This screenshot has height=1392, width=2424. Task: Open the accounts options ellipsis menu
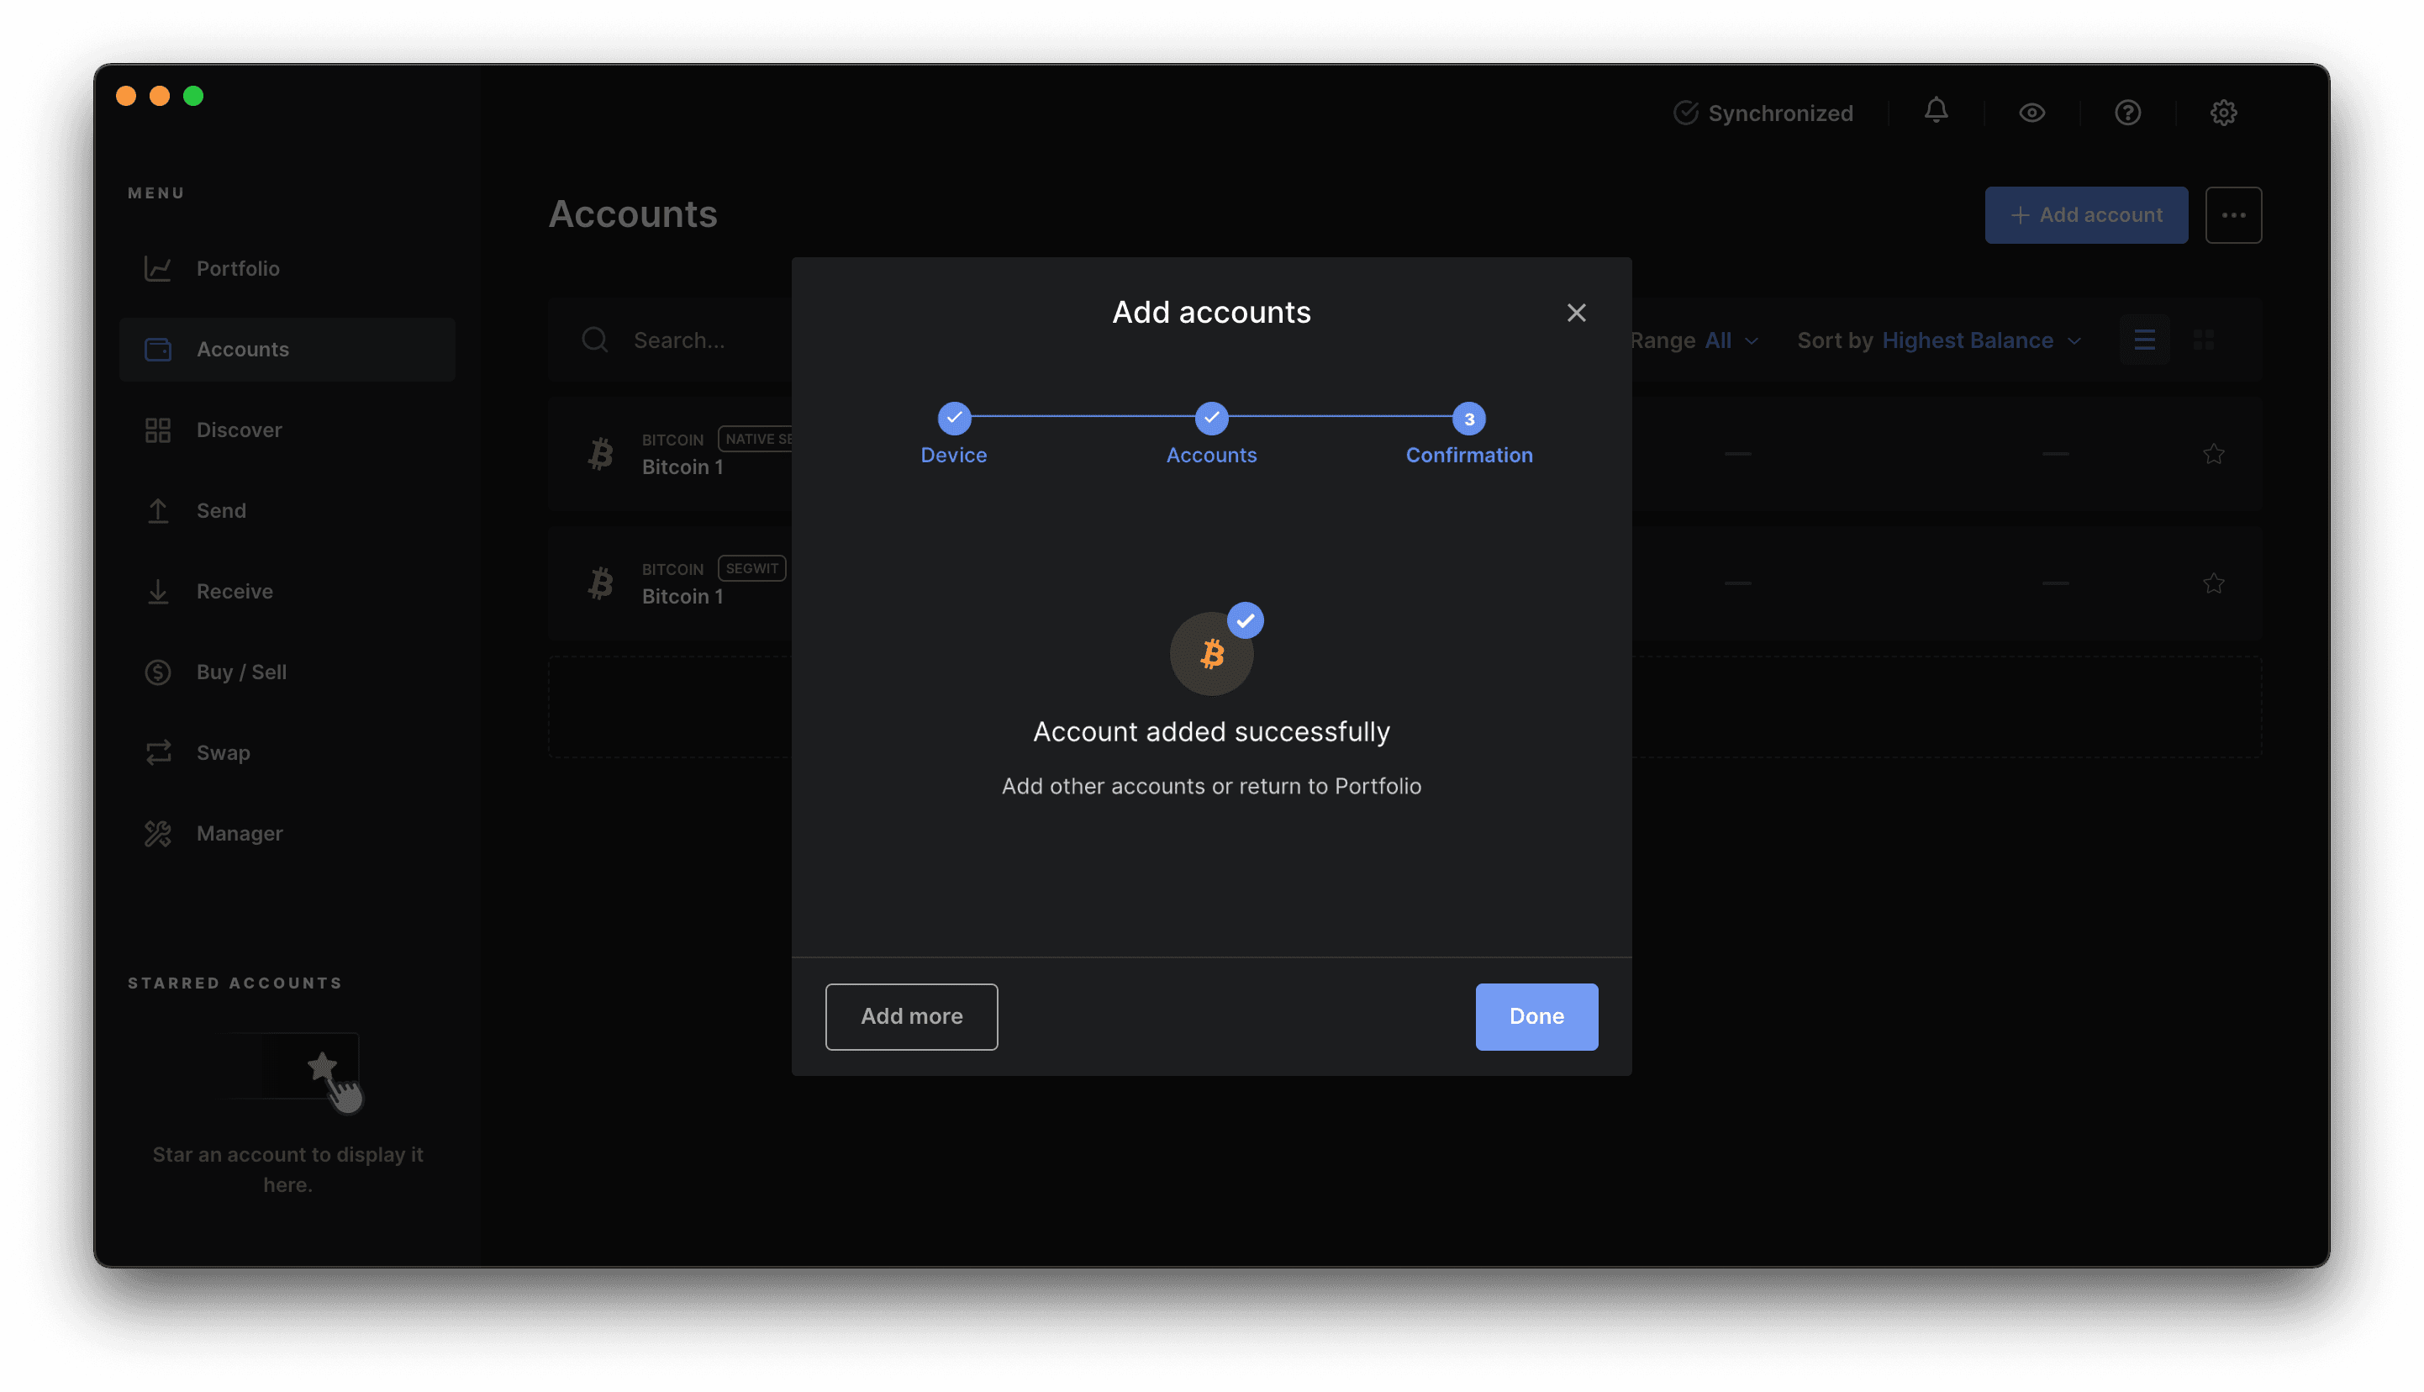2234,214
